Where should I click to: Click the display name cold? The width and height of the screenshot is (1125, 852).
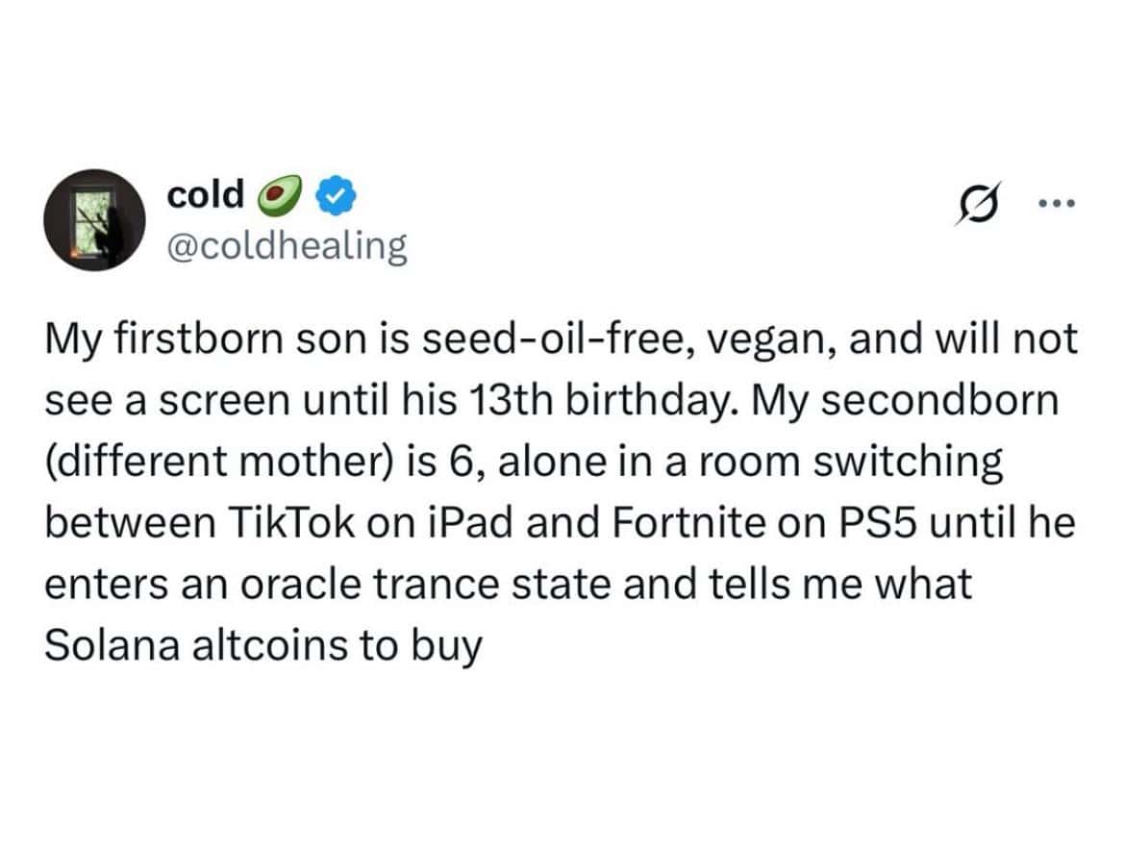coord(205,194)
